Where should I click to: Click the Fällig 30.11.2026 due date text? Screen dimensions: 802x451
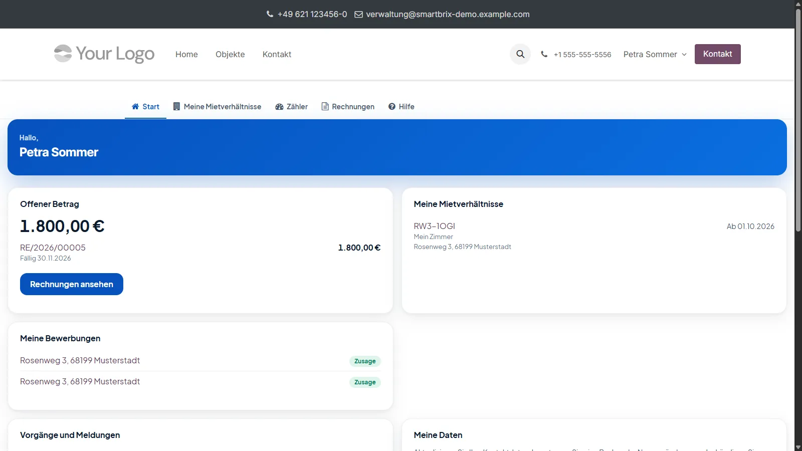pos(46,259)
